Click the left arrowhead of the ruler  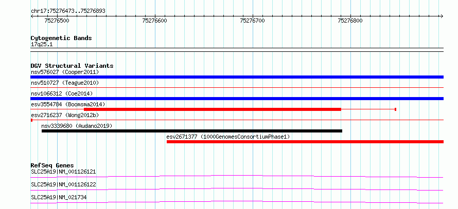click(x=32, y=16)
